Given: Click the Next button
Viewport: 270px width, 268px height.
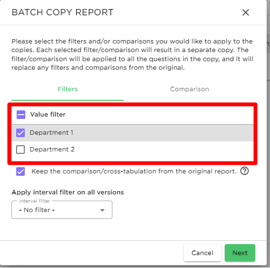Looking at the screenshot, I should coord(240,253).
